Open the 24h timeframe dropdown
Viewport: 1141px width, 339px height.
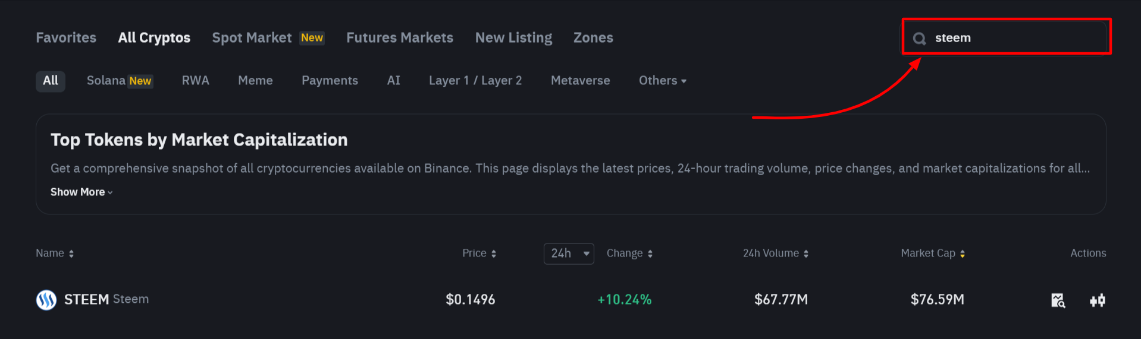tap(569, 254)
